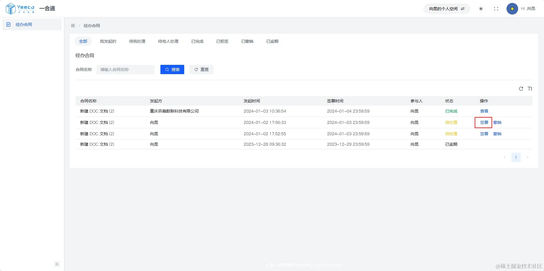Switch workspace via 向昆的个人空间 button
Image resolution: width=544 pixels, height=271 pixels.
click(447, 9)
